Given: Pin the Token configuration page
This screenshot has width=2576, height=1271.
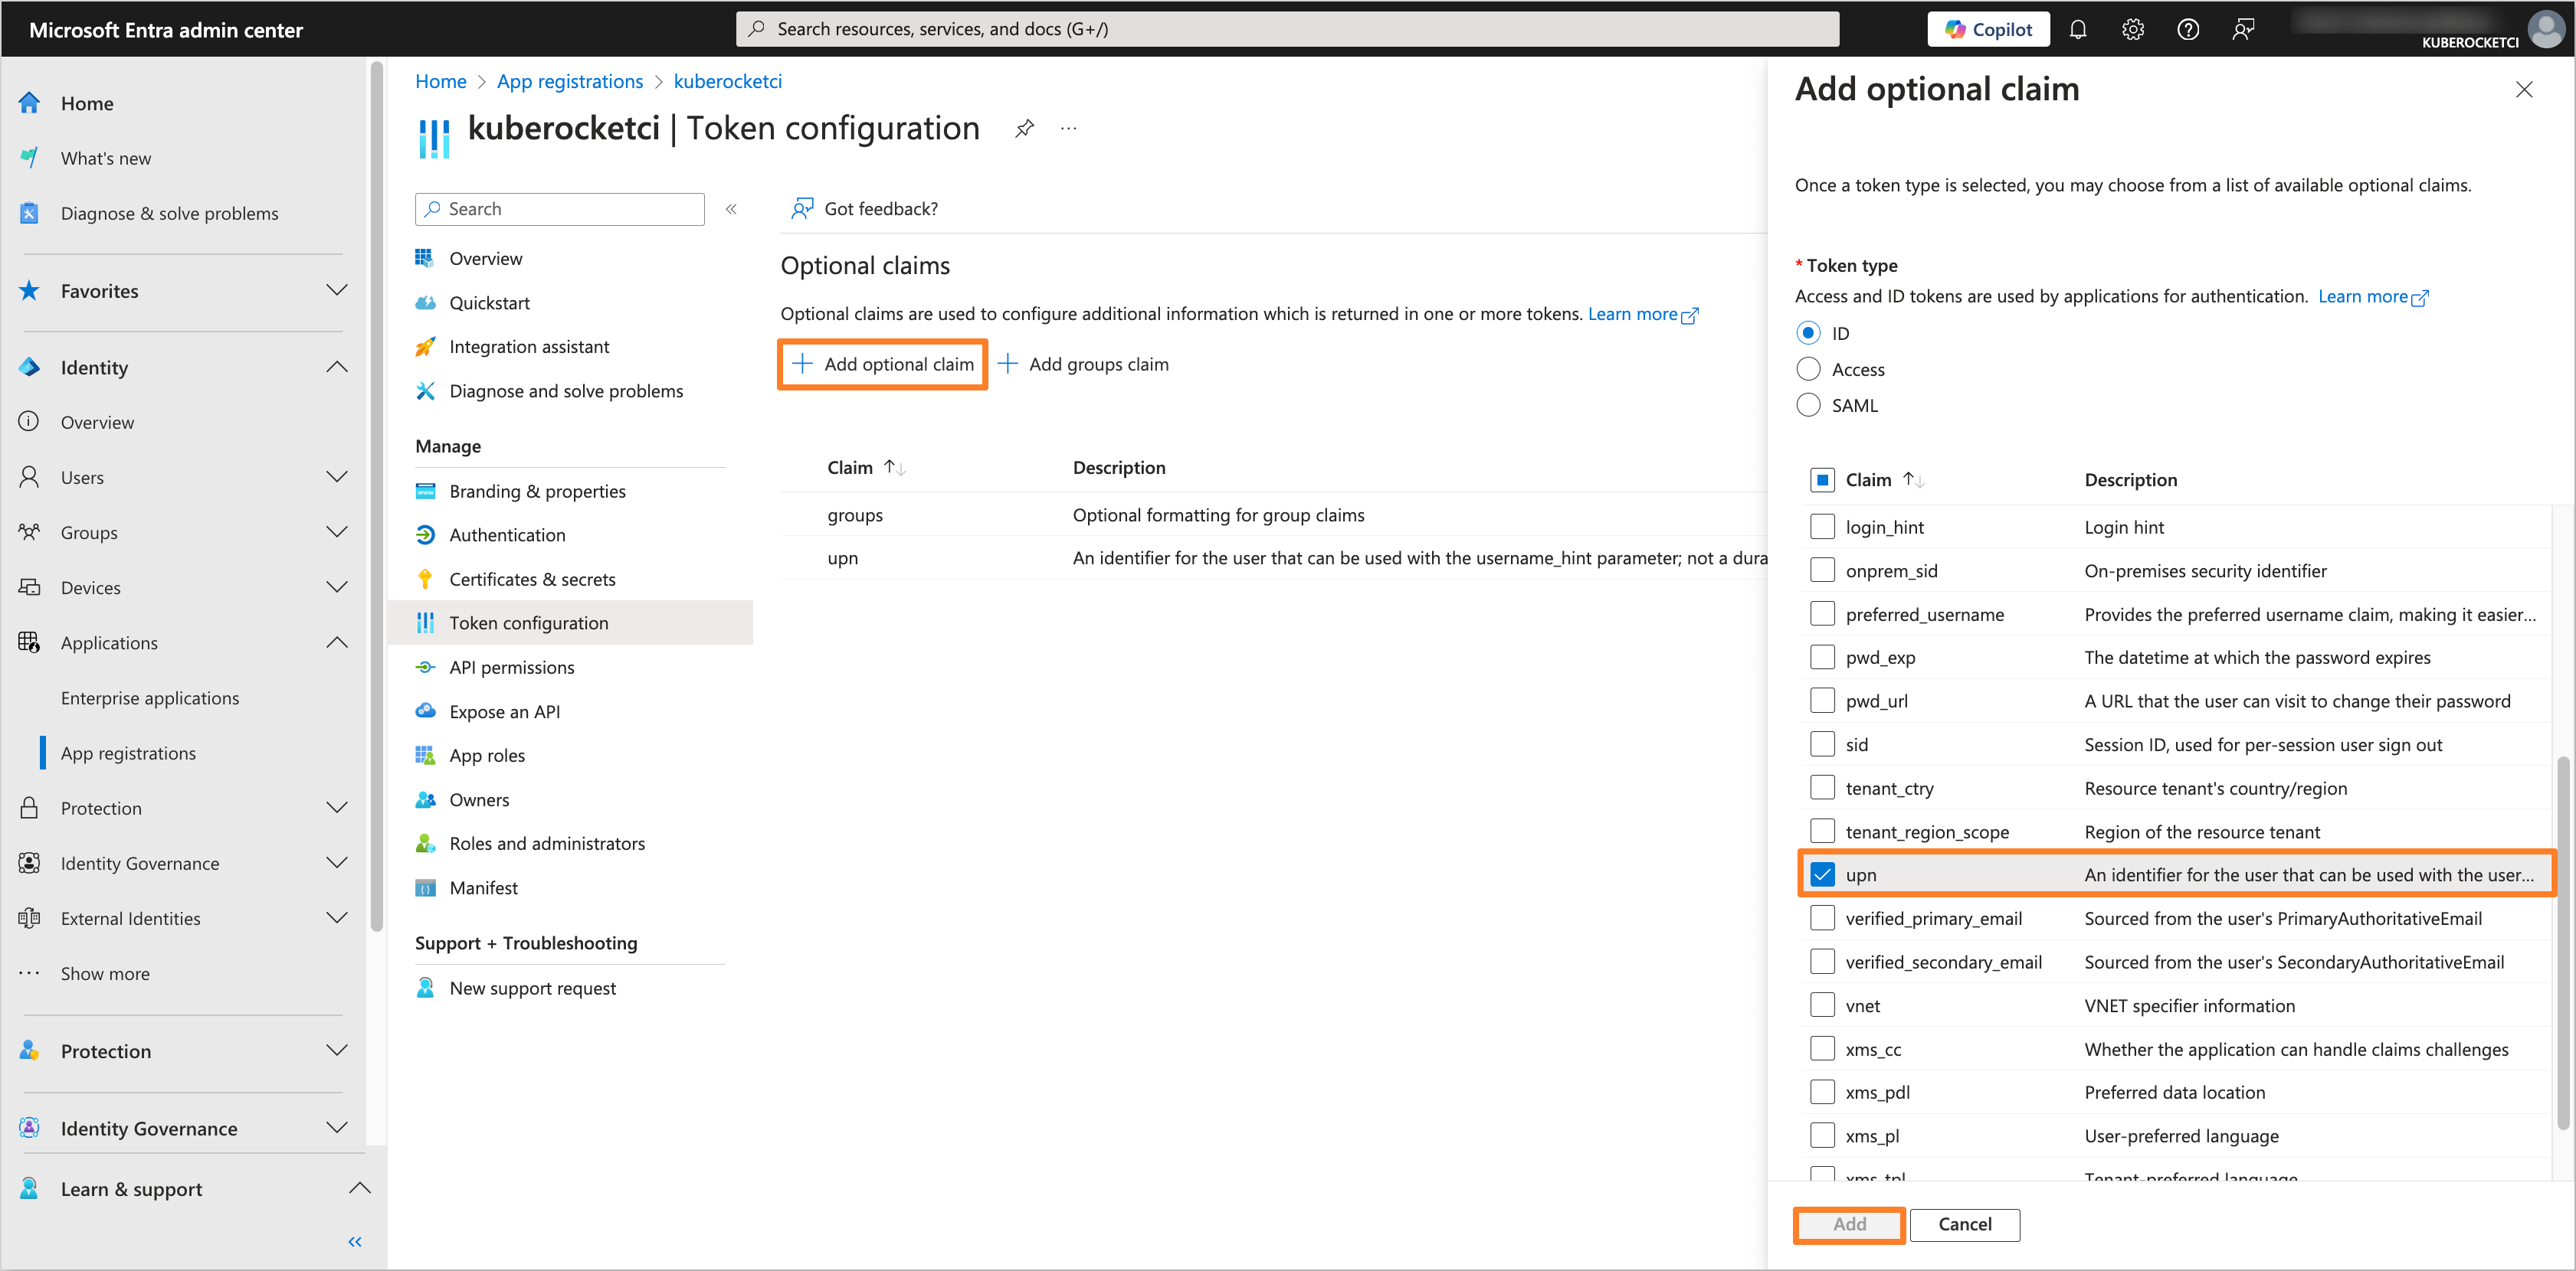Looking at the screenshot, I should 1024,128.
